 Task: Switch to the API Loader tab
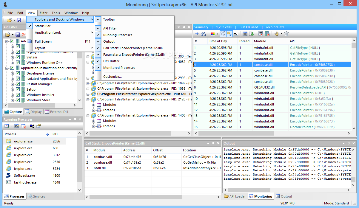(235, 196)
